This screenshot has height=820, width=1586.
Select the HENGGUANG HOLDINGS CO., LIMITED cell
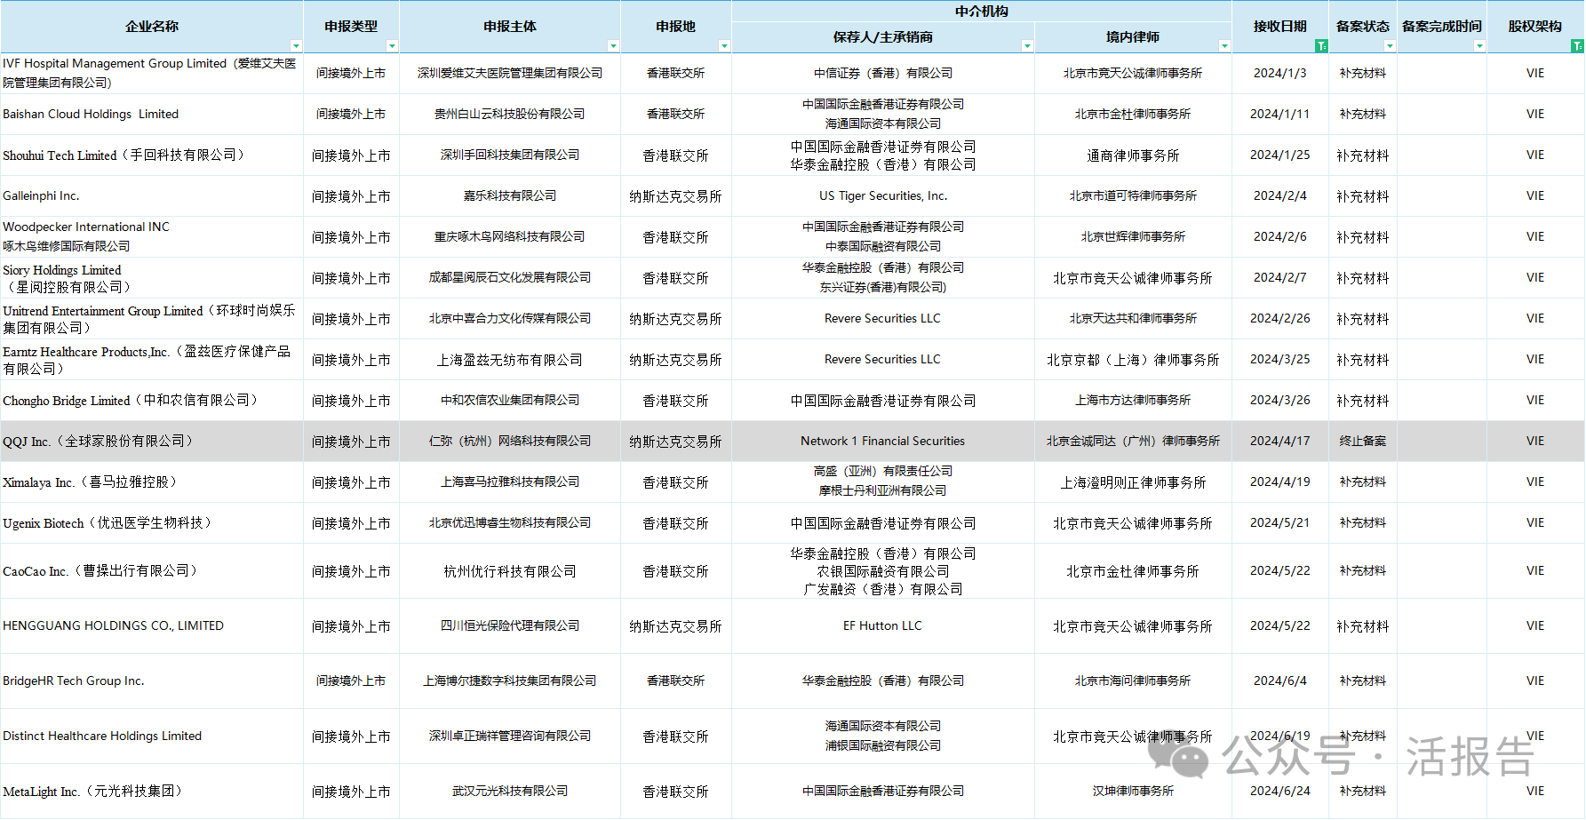(152, 626)
